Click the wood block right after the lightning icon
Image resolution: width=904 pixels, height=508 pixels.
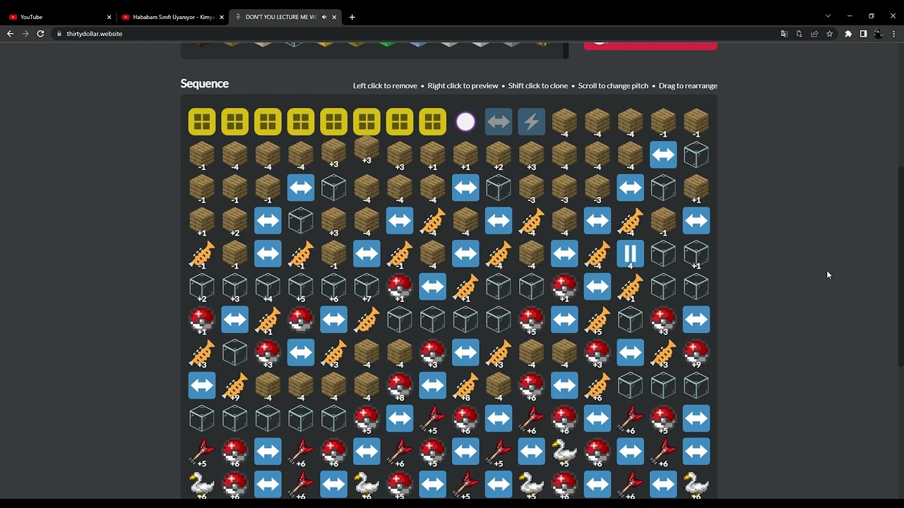(x=564, y=122)
